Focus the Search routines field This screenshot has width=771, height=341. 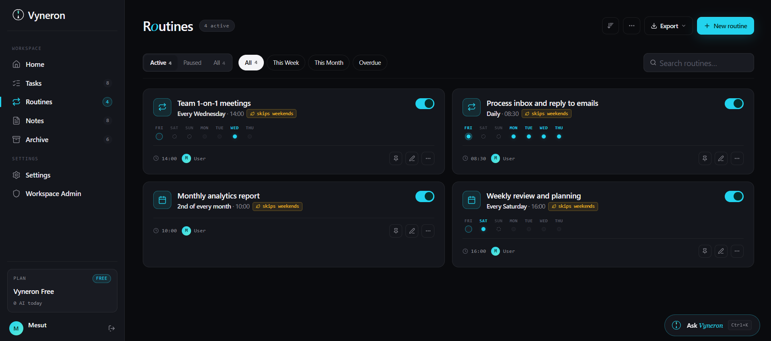click(x=699, y=63)
